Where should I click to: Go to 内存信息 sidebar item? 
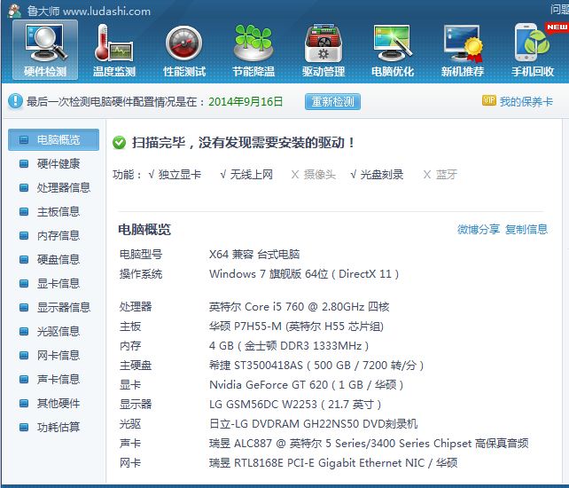click(x=58, y=236)
